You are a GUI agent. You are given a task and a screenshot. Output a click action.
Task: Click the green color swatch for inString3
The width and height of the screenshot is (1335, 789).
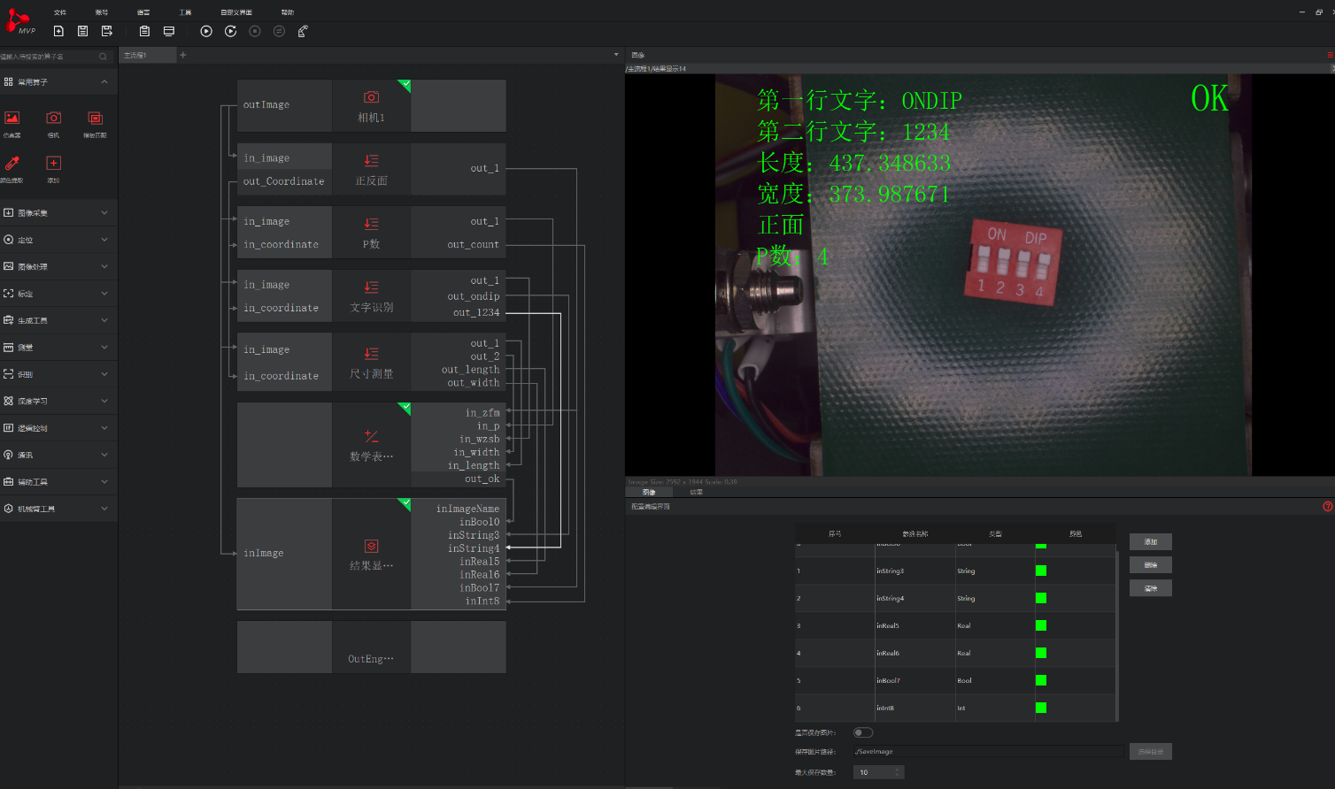coord(1041,571)
